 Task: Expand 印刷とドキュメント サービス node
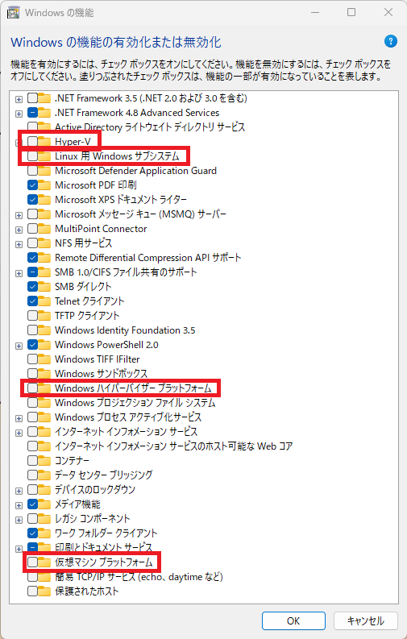click(x=19, y=549)
